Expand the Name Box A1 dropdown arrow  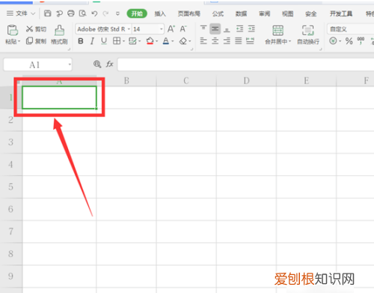(x=70, y=64)
